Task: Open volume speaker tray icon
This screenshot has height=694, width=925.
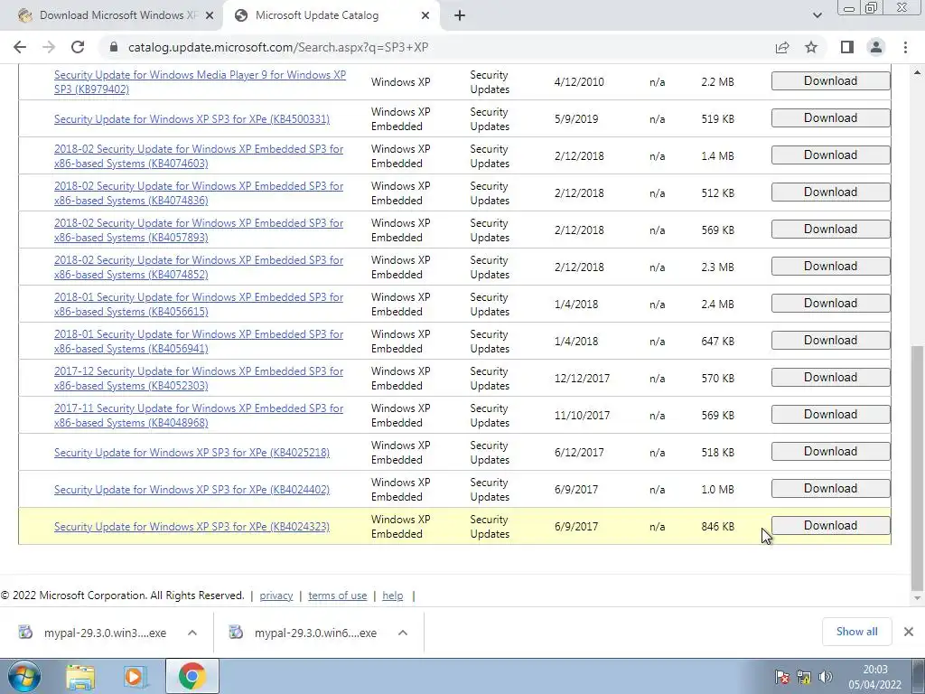Action: point(826,677)
